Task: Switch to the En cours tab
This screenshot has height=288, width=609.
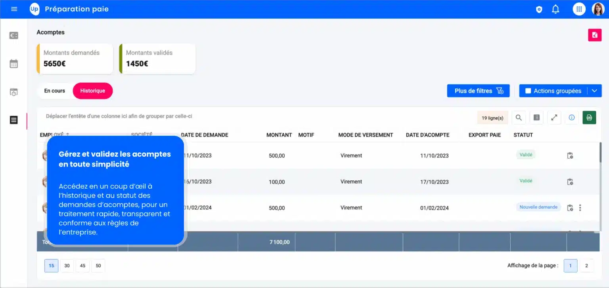Action: click(x=55, y=91)
